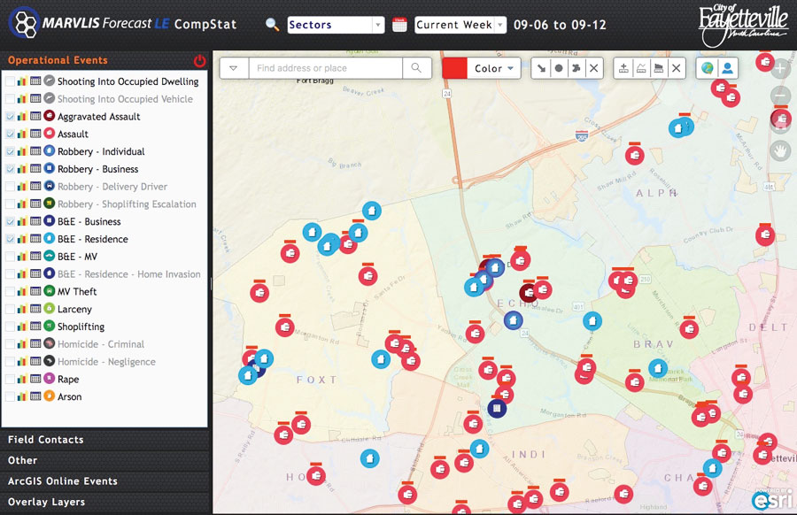Click the first measurement tool icon
The width and height of the screenshot is (797, 515).
623,68
